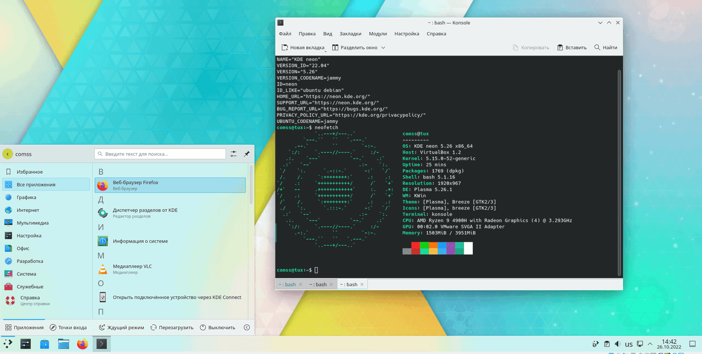Open the network connections tray icon
702x354 pixels.
(640, 344)
